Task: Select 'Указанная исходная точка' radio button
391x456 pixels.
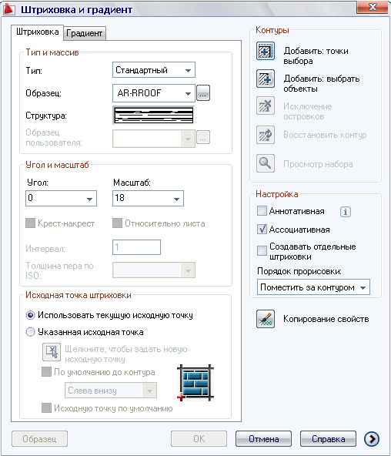Action: coord(30,332)
